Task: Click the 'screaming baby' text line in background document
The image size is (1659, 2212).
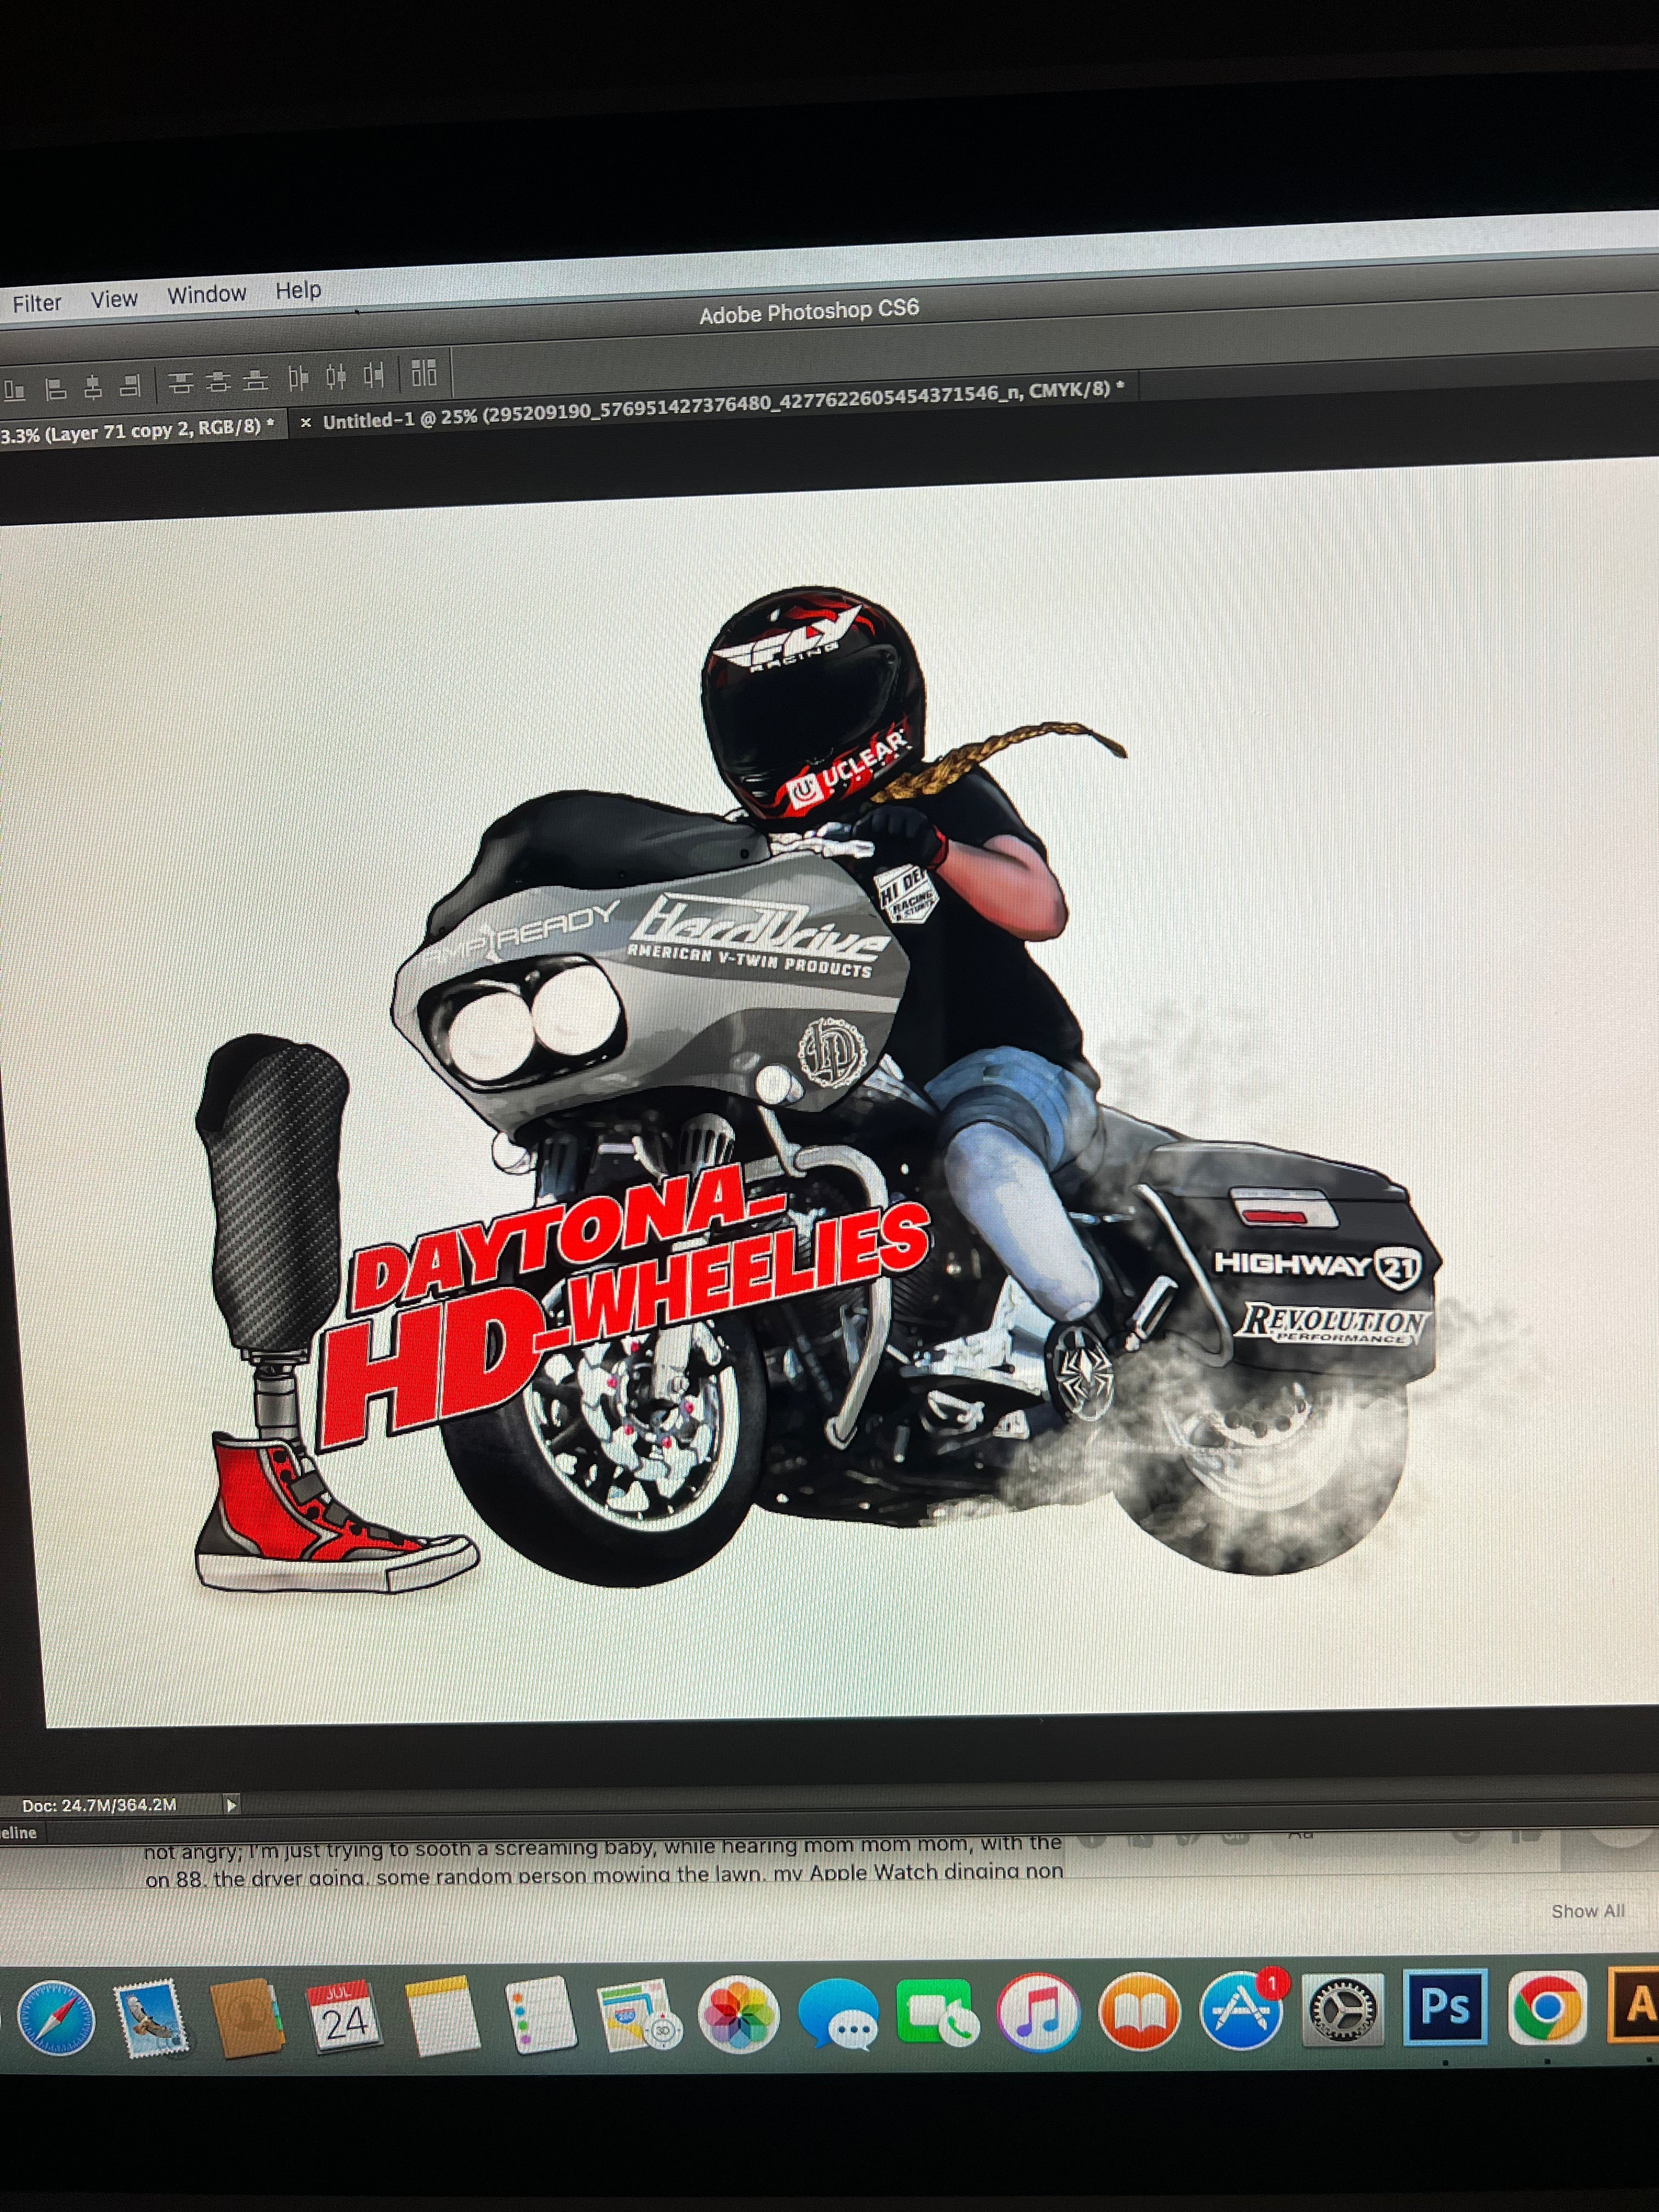Action: click(x=603, y=1849)
